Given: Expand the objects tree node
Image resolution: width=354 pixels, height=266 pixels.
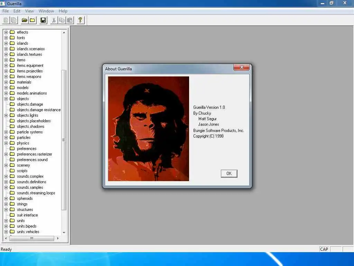Looking at the screenshot, I should point(6,99).
